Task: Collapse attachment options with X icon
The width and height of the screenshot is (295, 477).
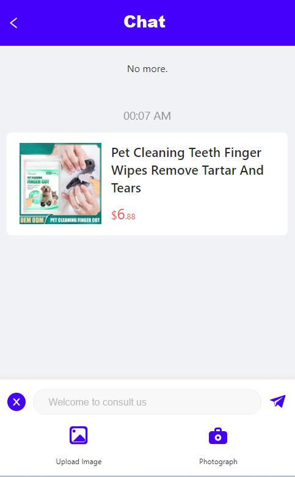Action: coord(16,401)
